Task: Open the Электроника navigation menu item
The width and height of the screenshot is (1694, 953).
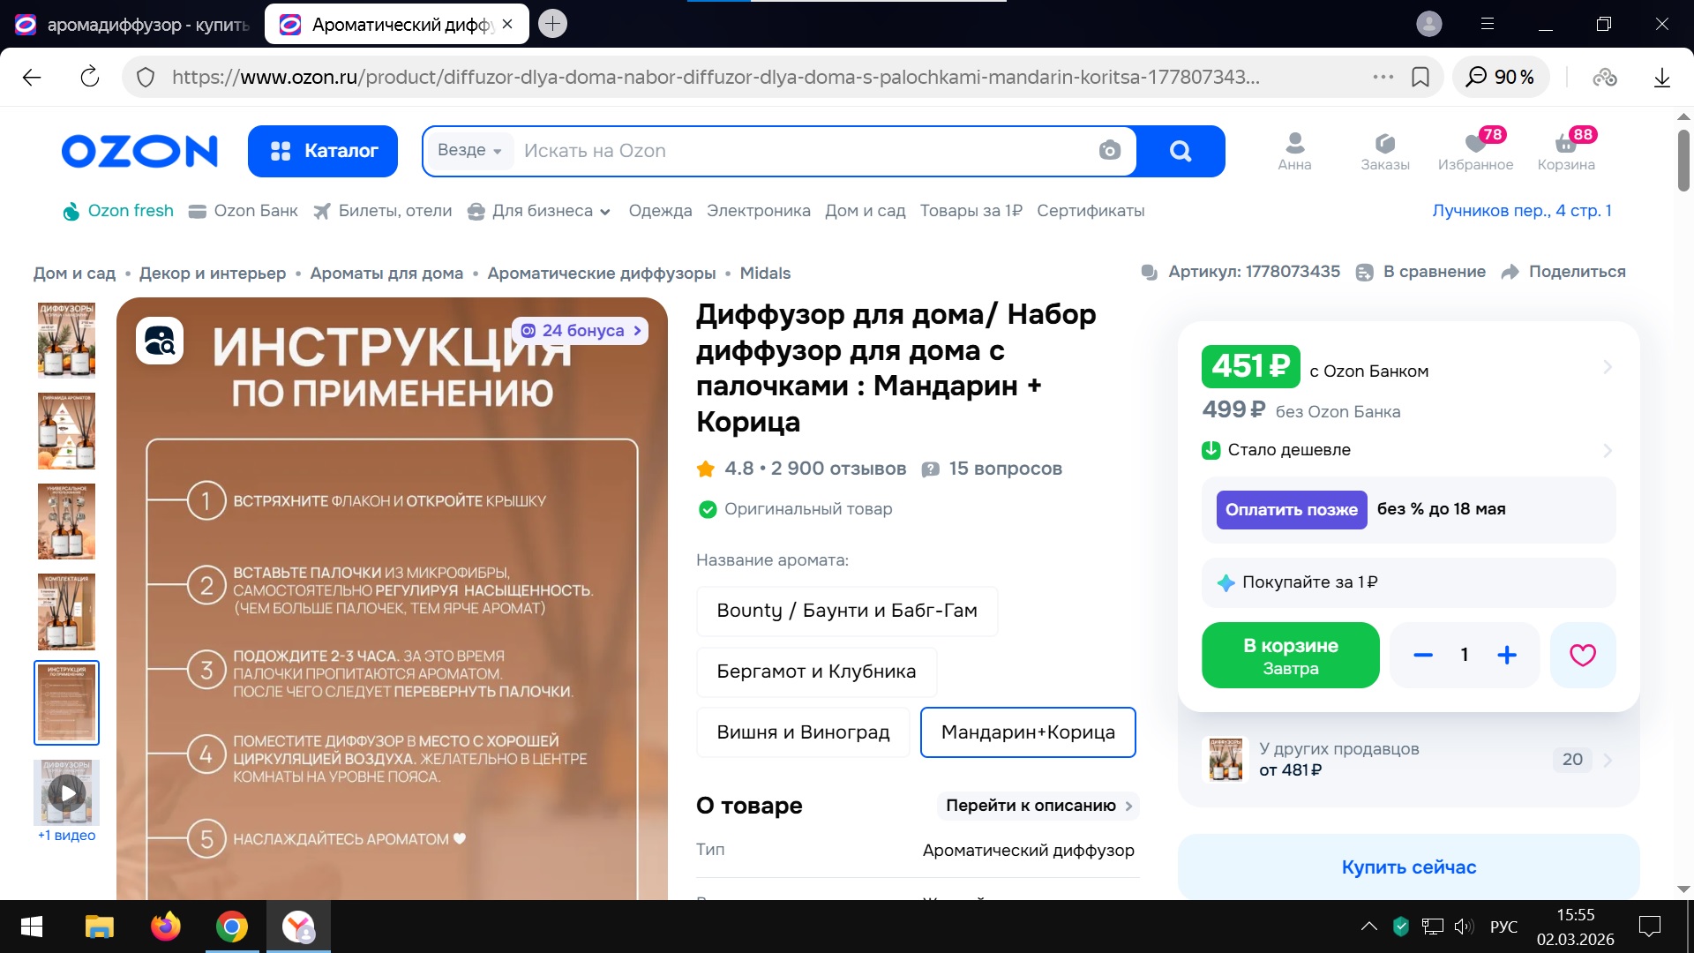Action: 758,211
